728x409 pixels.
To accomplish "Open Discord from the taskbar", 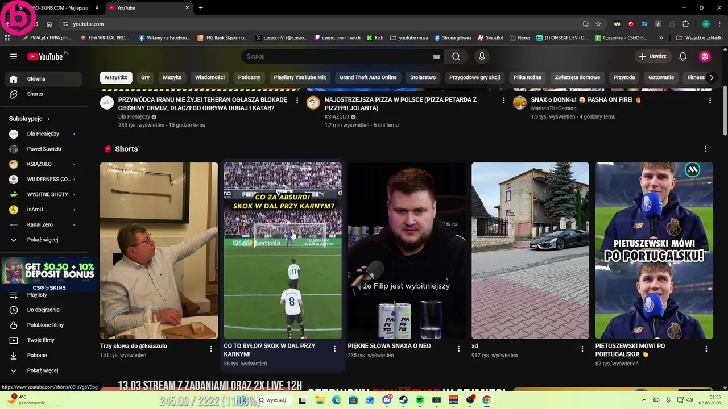I will coord(387,400).
